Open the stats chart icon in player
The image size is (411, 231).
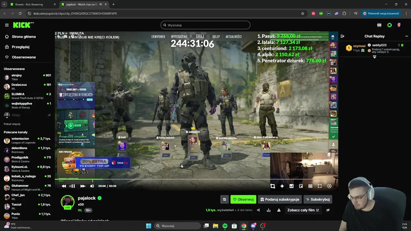coord(292,186)
